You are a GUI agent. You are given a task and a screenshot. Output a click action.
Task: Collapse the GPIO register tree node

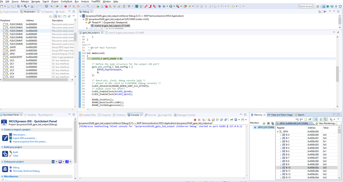point(278,131)
